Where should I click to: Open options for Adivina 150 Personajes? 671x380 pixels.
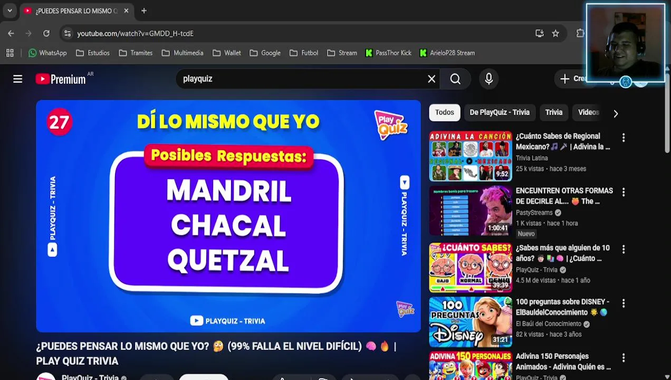tap(624, 358)
